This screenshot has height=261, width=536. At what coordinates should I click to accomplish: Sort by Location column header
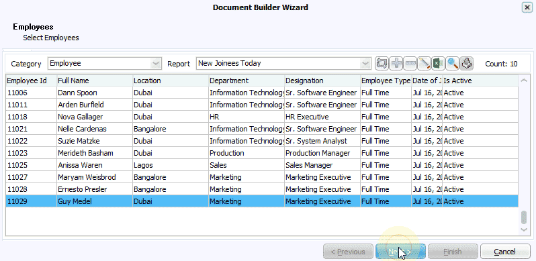tap(171, 81)
